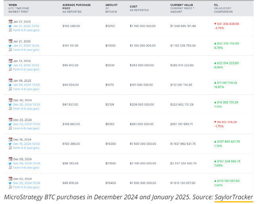The width and height of the screenshot is (261, 204).
Task: Open the Dec 23, 2024 13:03 tweet link
Action: pos(26,124)
